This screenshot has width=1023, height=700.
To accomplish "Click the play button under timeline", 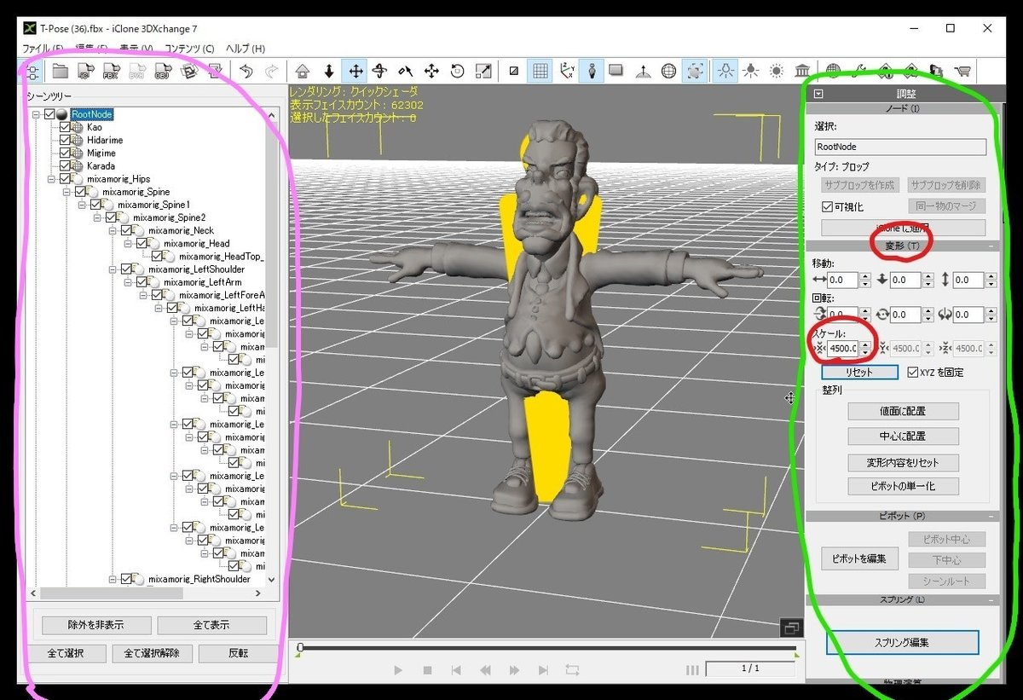I will coord(397,670).
